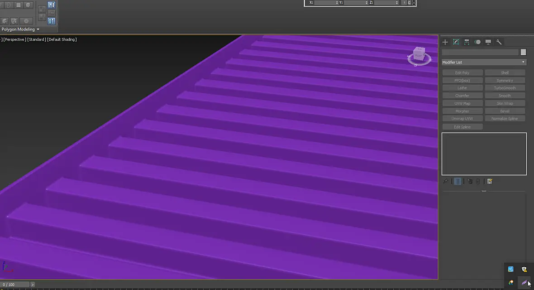The width and height of the screenshot is (534, 290).
Task: Open the Default Shading viewport menu
Action: 62,39
